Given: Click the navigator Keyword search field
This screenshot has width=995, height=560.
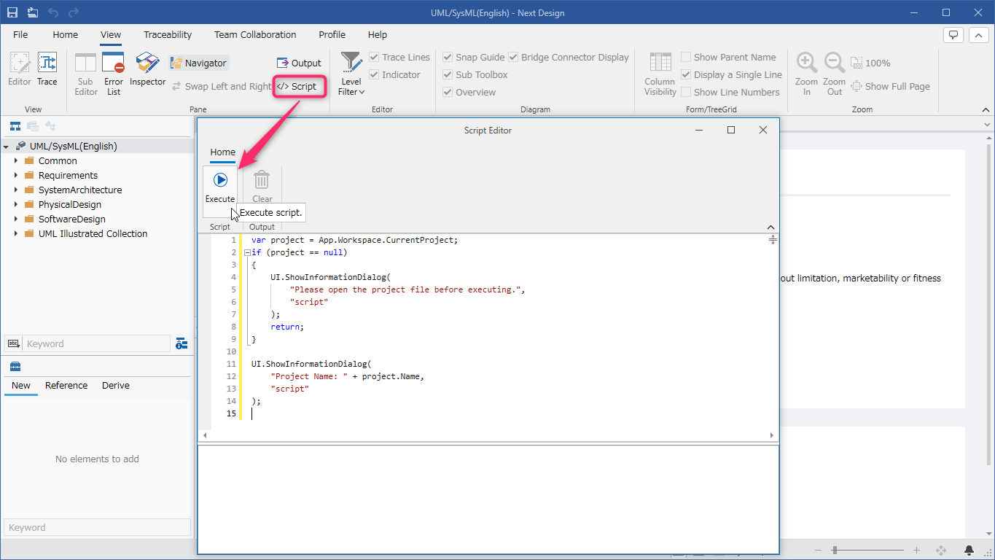Looking at the screenshot, I should [x=98, y=343].
